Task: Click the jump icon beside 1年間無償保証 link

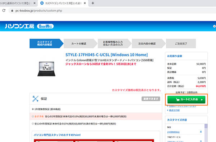Action: click(x=201, y=132)
